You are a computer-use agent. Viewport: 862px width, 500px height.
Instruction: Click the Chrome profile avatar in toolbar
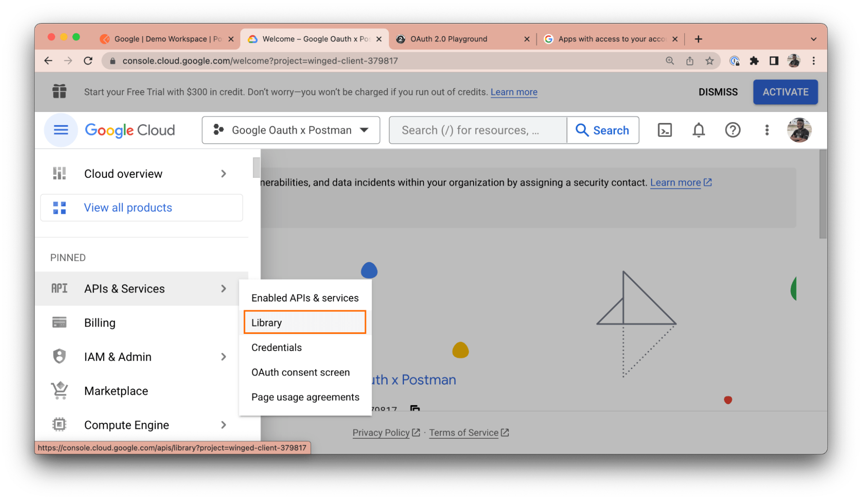793,61
